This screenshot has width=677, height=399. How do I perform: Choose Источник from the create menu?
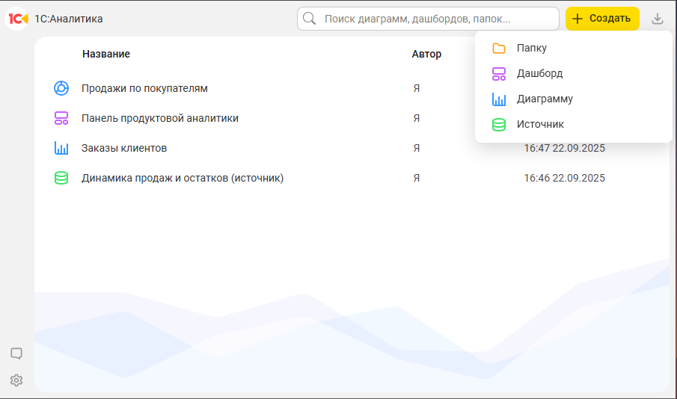pyautogui.click(x=540, y=125)
